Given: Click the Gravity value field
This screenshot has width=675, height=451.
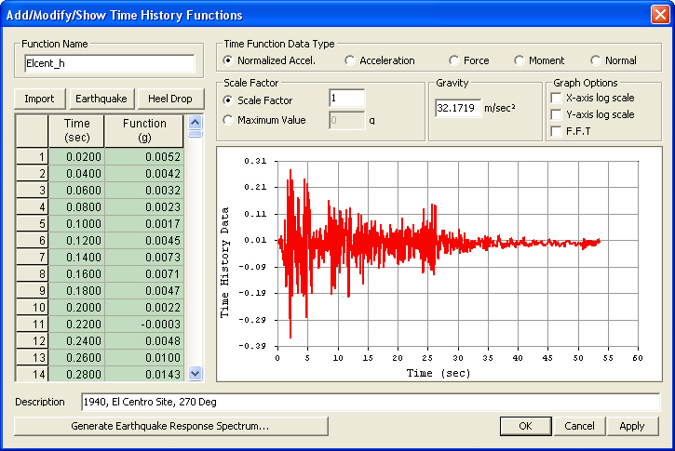Looking at the screenshot, I should tap(458, 108).
